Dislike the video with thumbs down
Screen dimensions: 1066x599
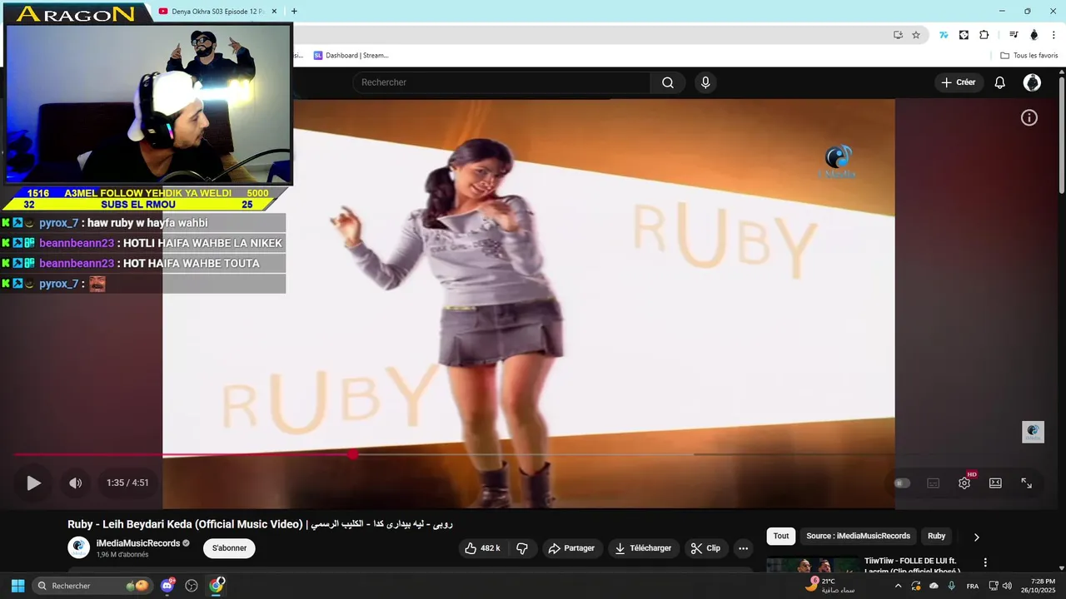click(522, 548)
